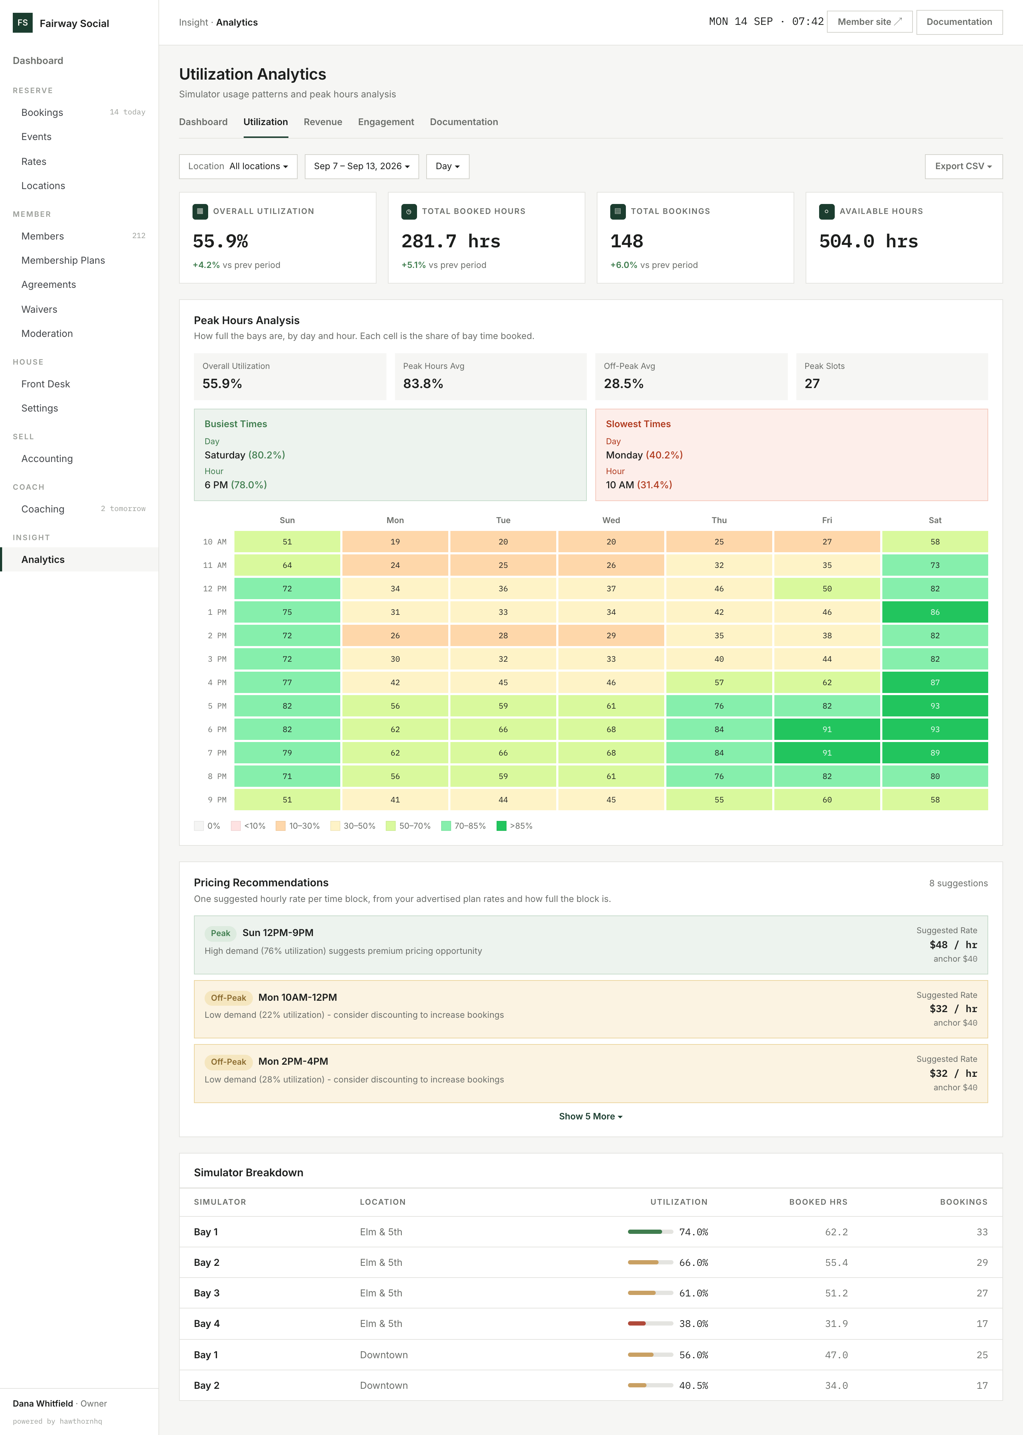Click the Downtown Bay 2 row 40.5% value
Image resolution: width=1023 pixels, height=1435 pixels.
click(x=694, y=1385)
